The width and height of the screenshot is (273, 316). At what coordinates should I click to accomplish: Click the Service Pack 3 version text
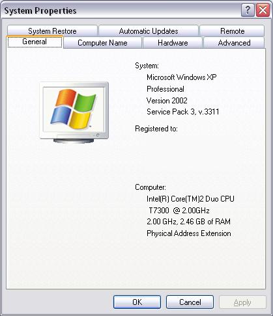coord(183,112)
